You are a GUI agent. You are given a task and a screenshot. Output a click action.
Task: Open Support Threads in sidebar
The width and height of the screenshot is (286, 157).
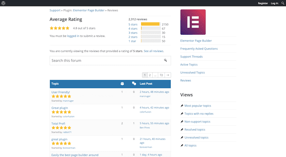(191, 57)
